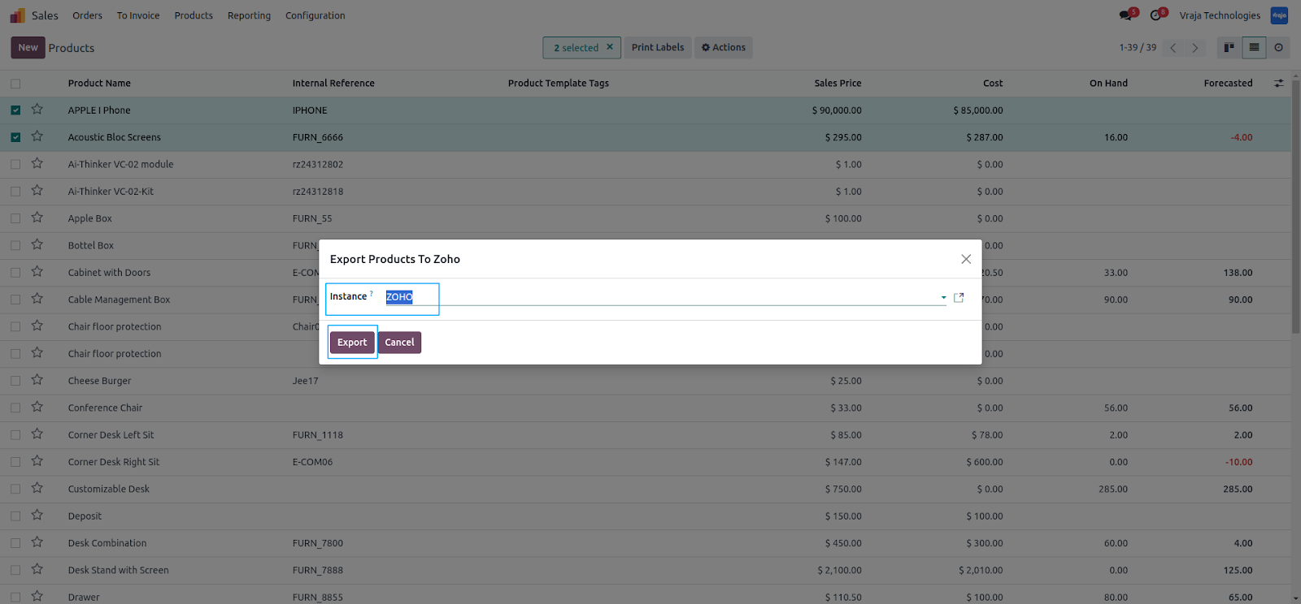Open the Reporting menu
Screen dimensions: 1301x604
(249, 15)
